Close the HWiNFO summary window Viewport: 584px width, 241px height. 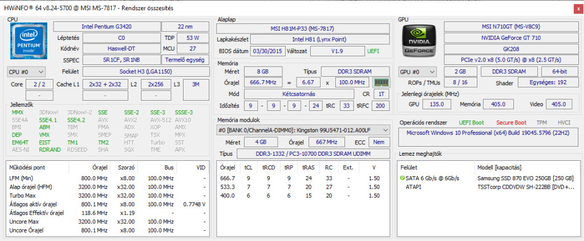(578, 9)
